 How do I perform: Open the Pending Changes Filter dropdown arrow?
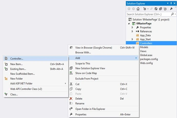[148, 9]
